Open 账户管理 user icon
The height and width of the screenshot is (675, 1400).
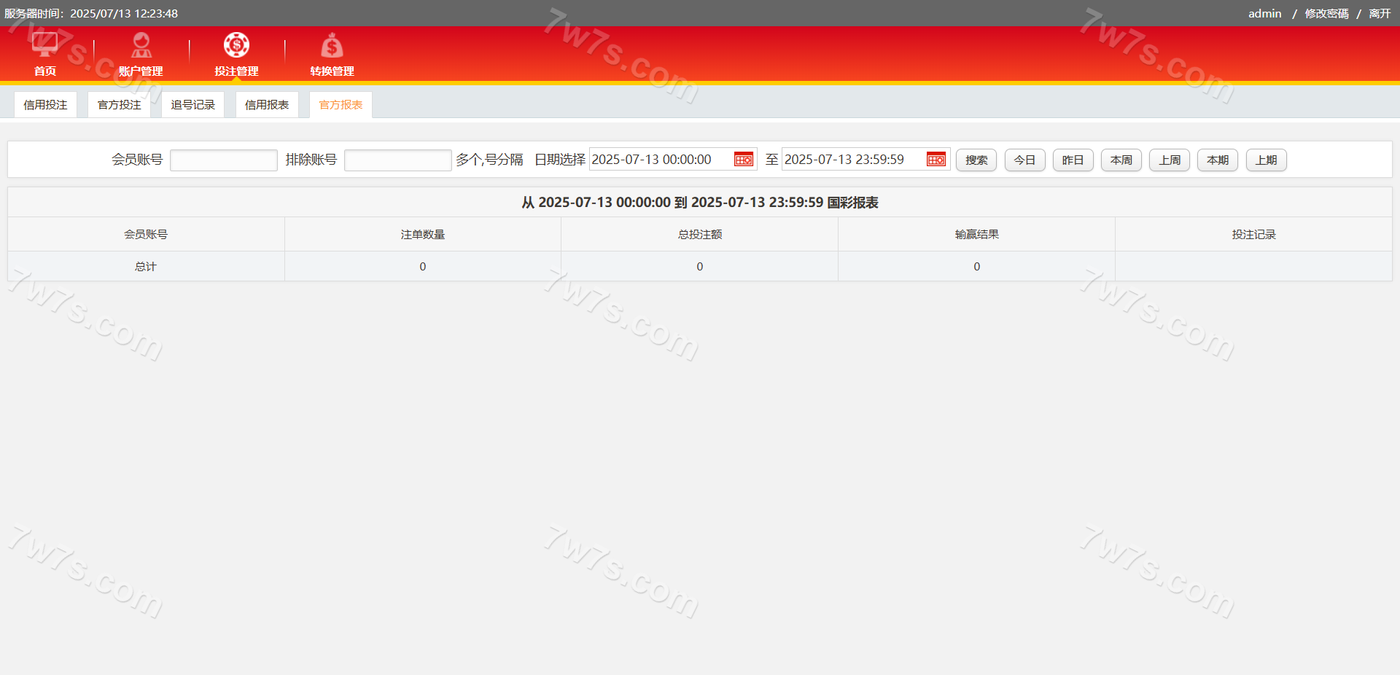[141, 45]
